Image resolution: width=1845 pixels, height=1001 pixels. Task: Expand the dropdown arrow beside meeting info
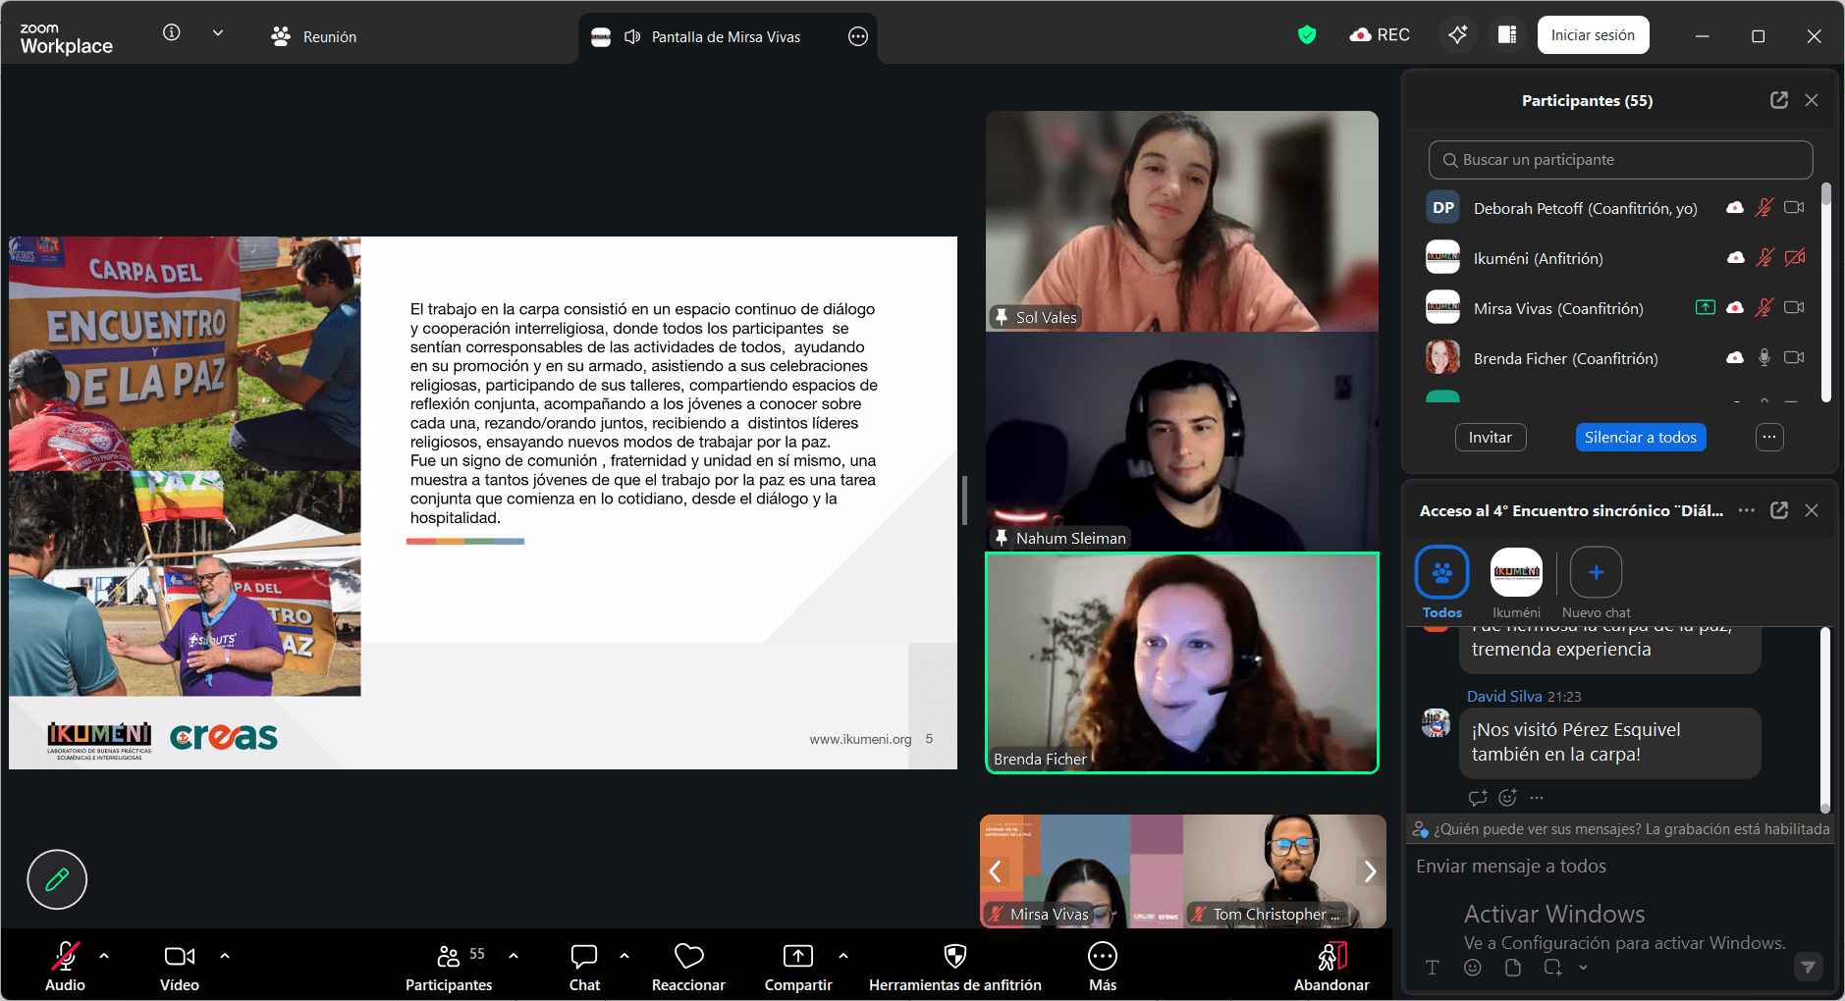tap(218, 32)
